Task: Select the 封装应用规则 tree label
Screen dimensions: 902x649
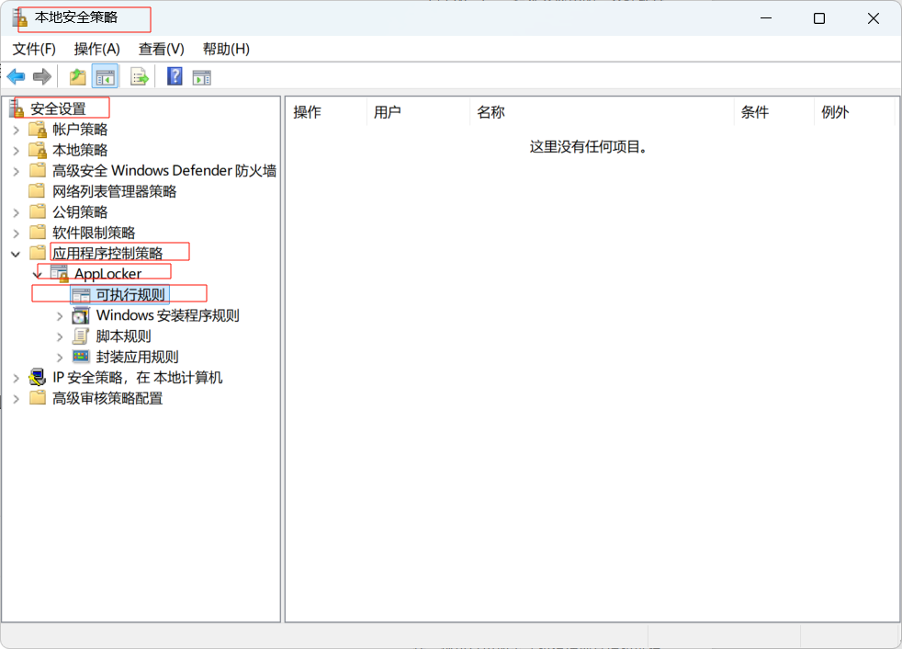Action: tap(138, 358)
